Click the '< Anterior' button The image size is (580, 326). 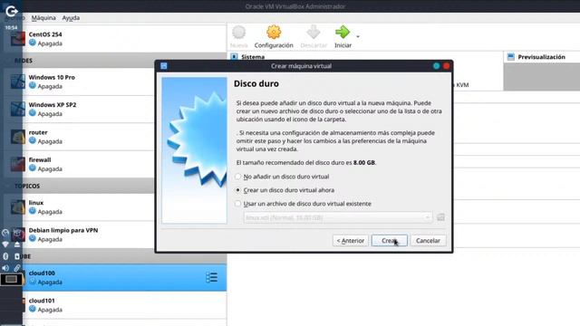(351, 241)
